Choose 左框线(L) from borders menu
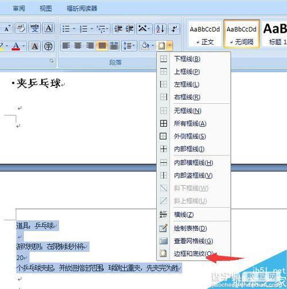The image size is (287, 289). tap(193, 84)
